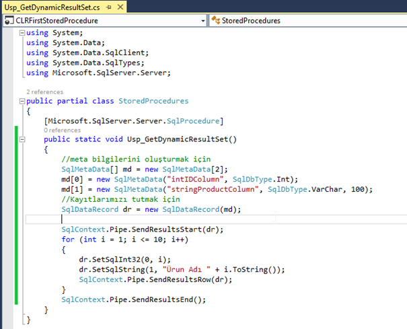Collapse the Usp_GetDynamicResultSet method body
The width and height of the screenshot is (407, 329).
tap(22, 139)
